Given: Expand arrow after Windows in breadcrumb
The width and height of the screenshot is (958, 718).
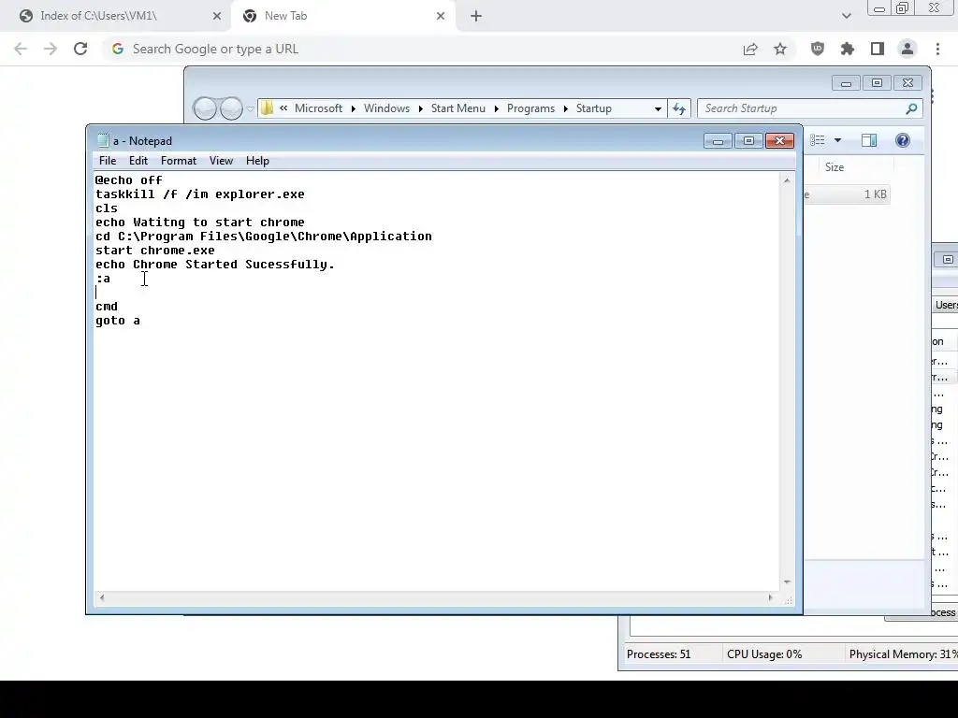Looking at the screenshot, I should (420, 108).
